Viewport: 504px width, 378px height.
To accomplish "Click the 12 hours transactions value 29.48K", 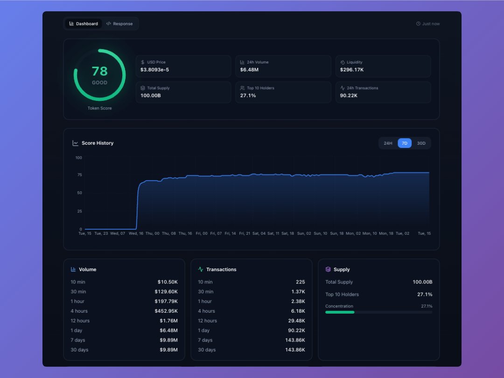I will [x=296, y=321].
